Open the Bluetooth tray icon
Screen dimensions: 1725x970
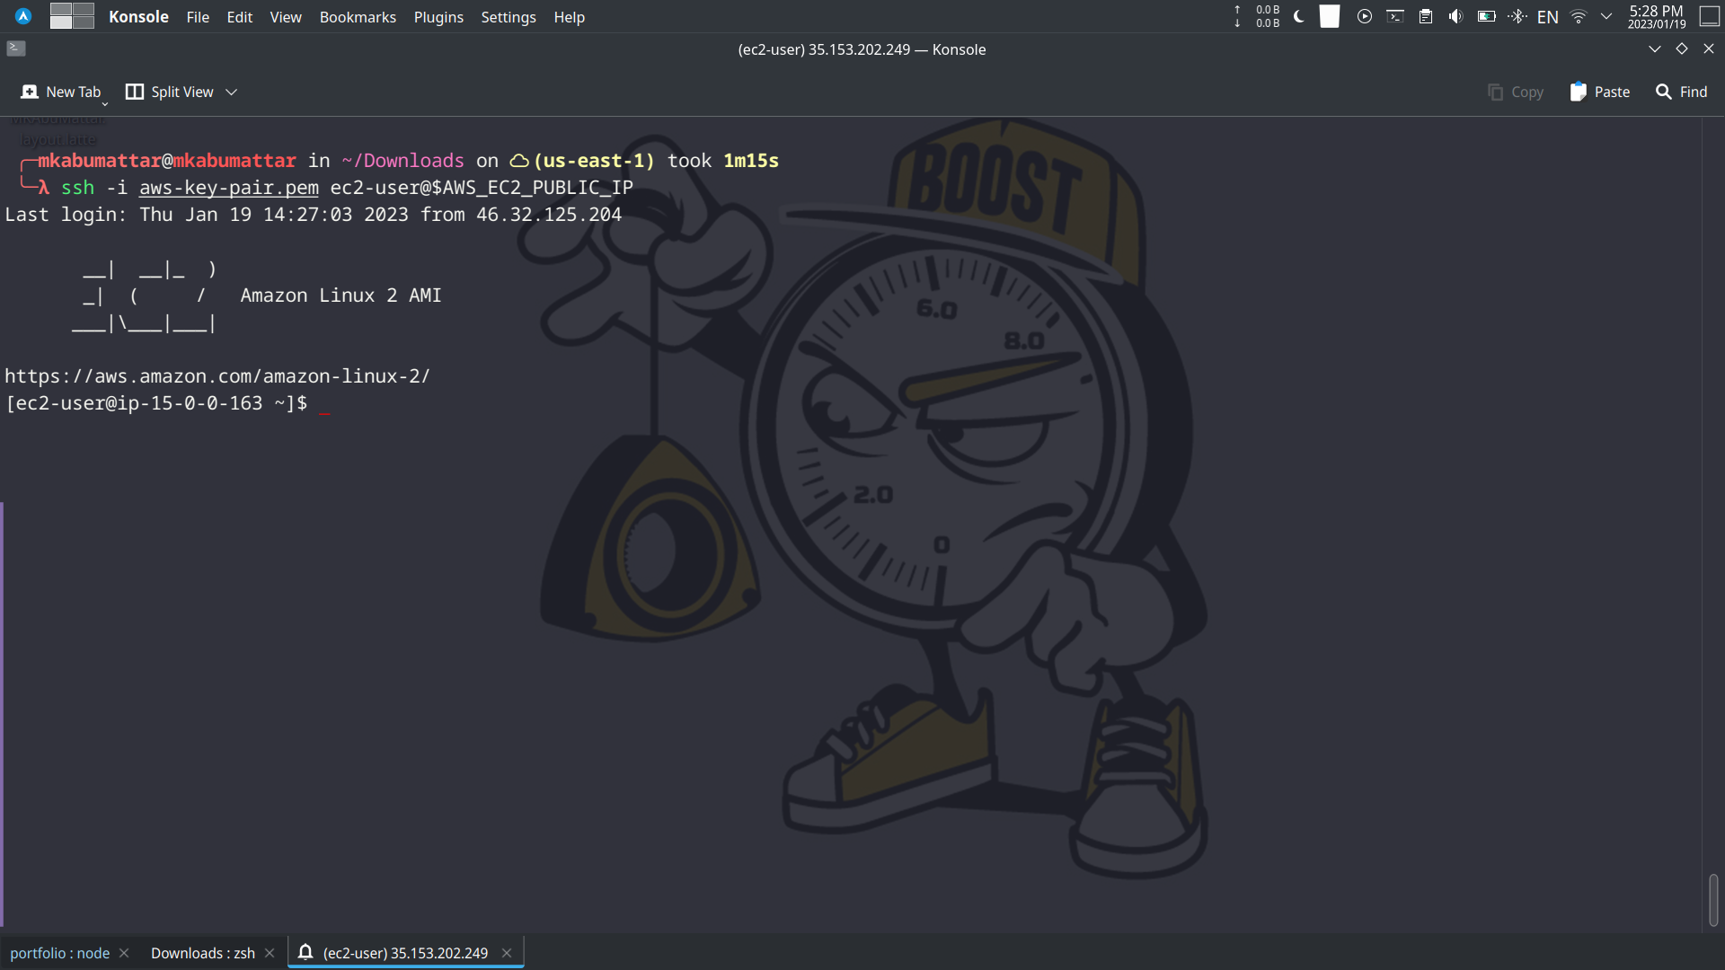pos(1517,16)
